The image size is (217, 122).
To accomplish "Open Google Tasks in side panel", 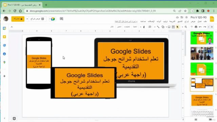I will 4,45.
